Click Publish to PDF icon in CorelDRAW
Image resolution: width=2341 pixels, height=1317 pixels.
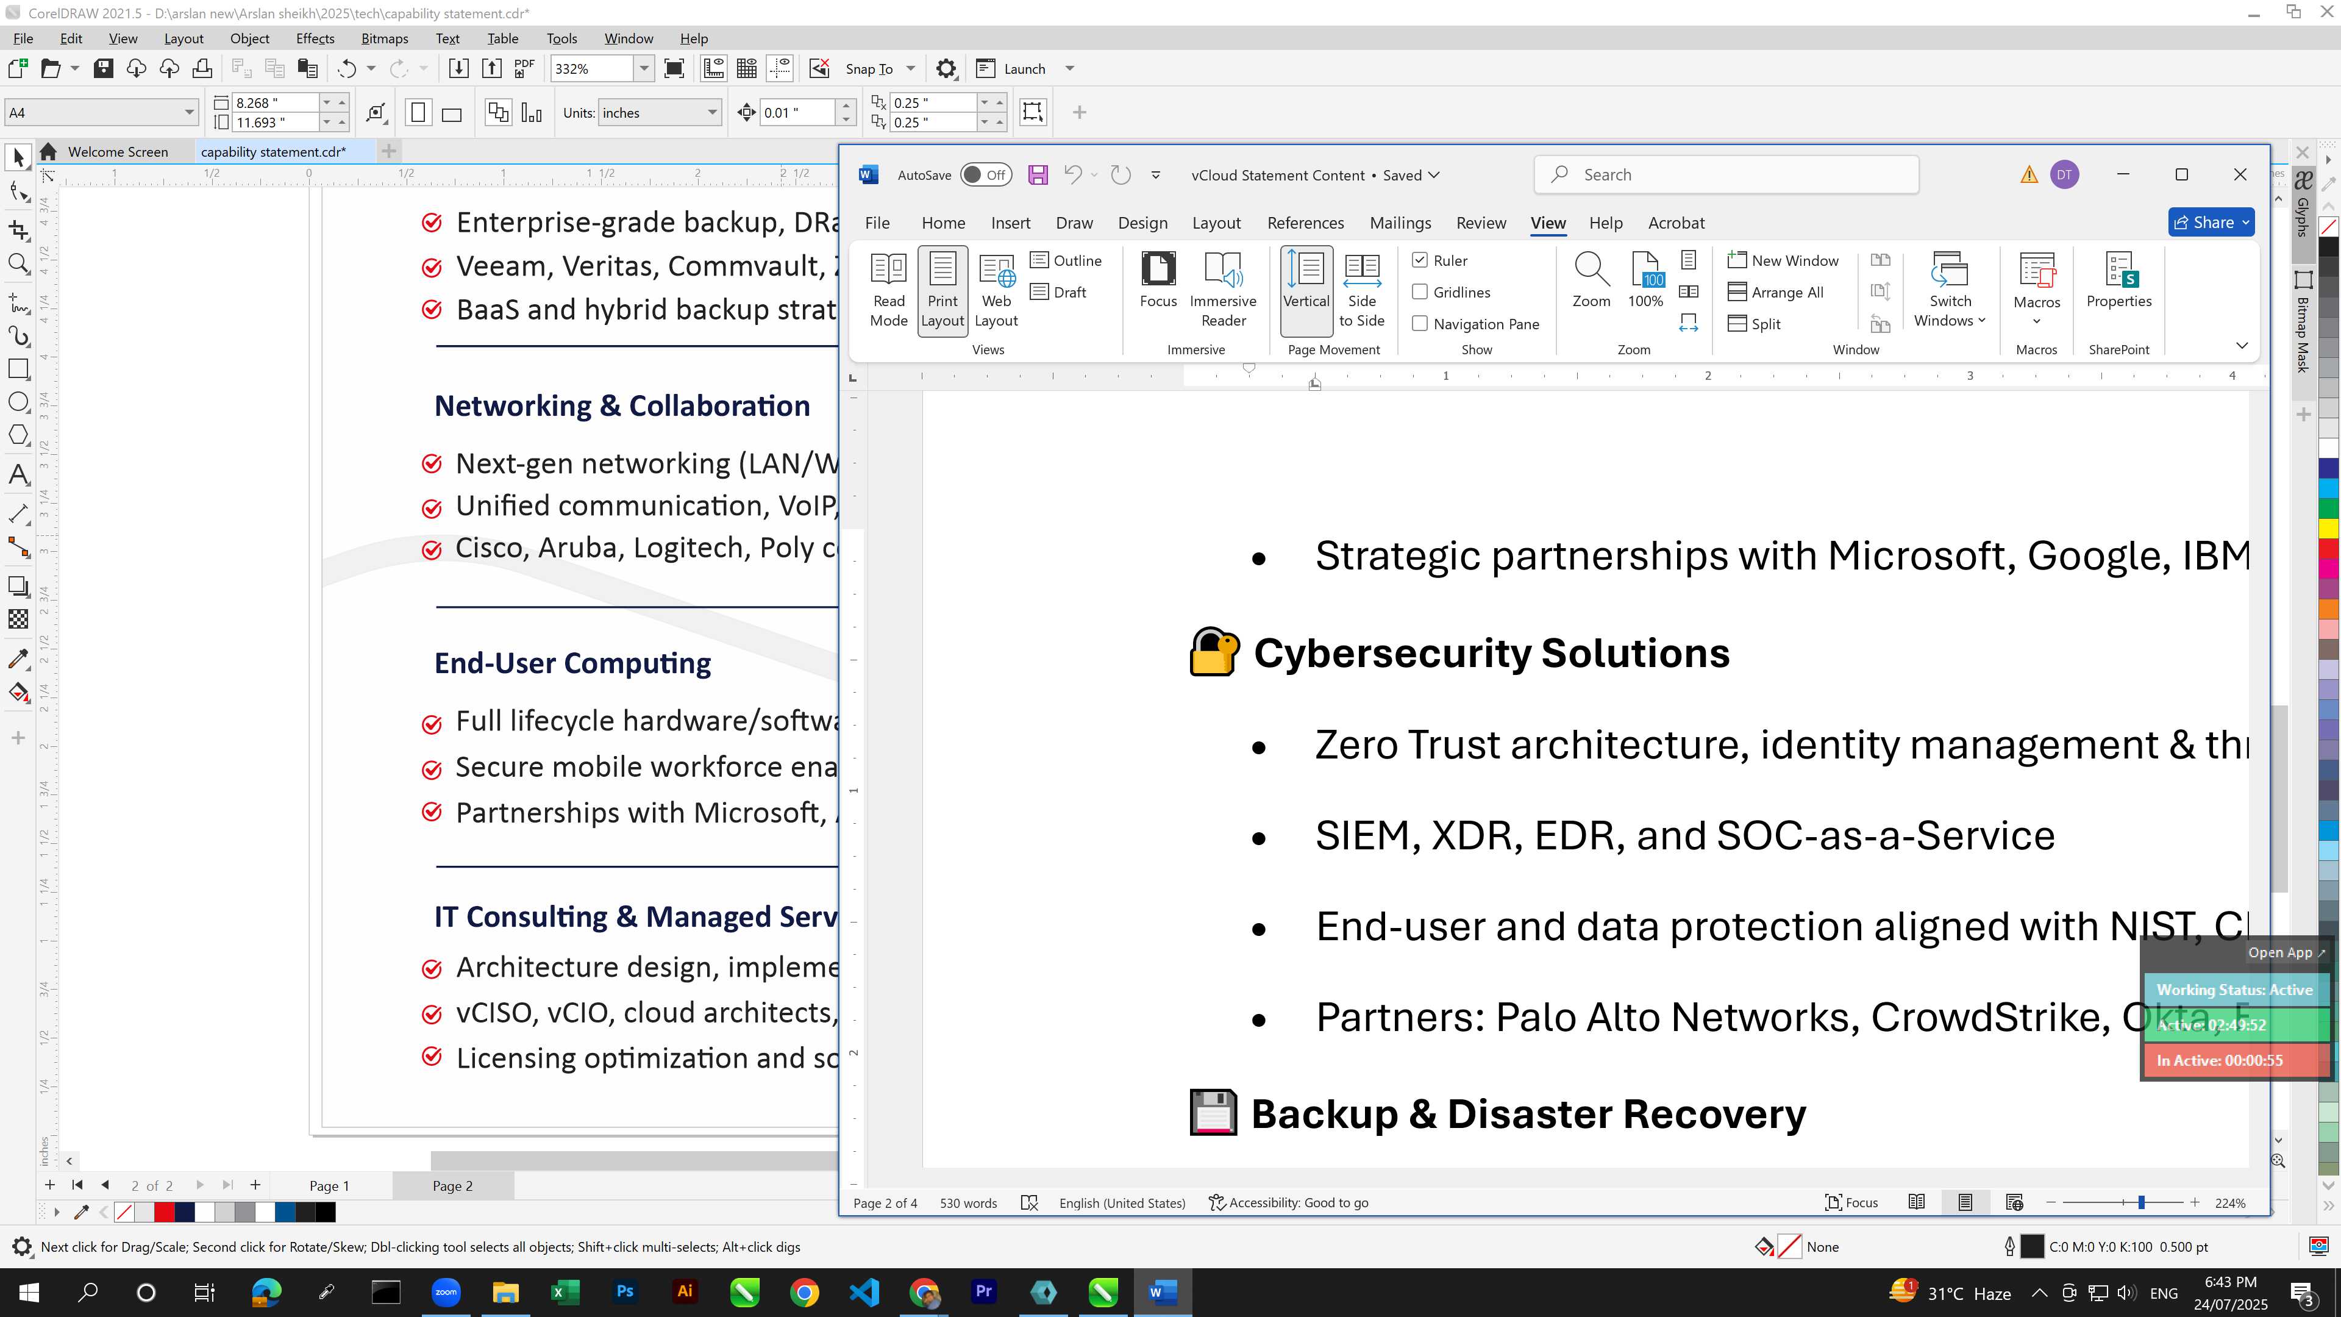[x=524, y=68]
